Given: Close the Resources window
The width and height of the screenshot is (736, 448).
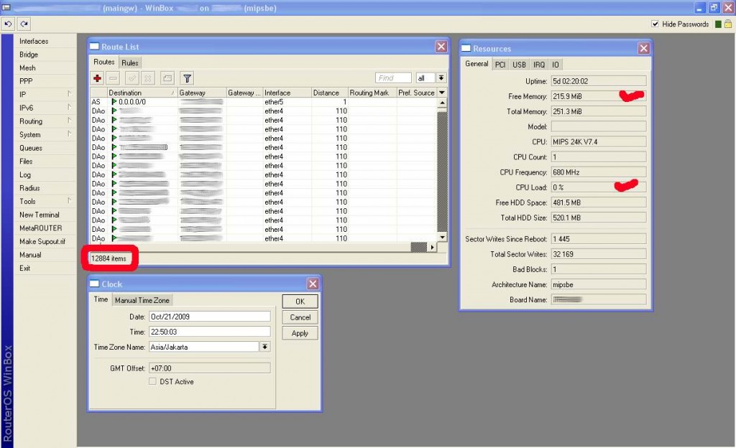Looking at the screenshot, I should 643,48.
